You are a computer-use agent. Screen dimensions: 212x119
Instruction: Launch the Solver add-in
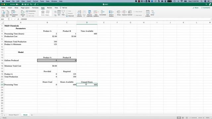point(152,13)
